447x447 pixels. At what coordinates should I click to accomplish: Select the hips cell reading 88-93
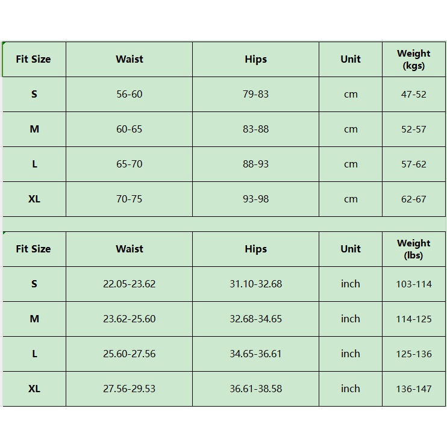click(255, 164)
